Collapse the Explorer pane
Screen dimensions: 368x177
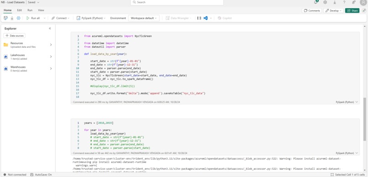pos(50,29)
